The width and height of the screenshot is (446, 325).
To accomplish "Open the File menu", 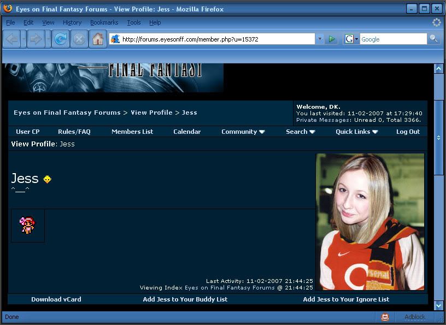I will pyautogui.click(x=10, y=22).
